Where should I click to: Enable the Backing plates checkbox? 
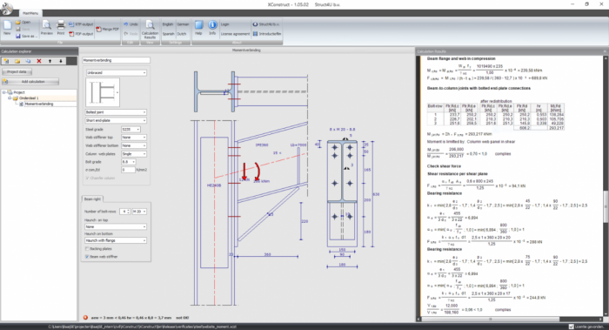pos(87,248)
